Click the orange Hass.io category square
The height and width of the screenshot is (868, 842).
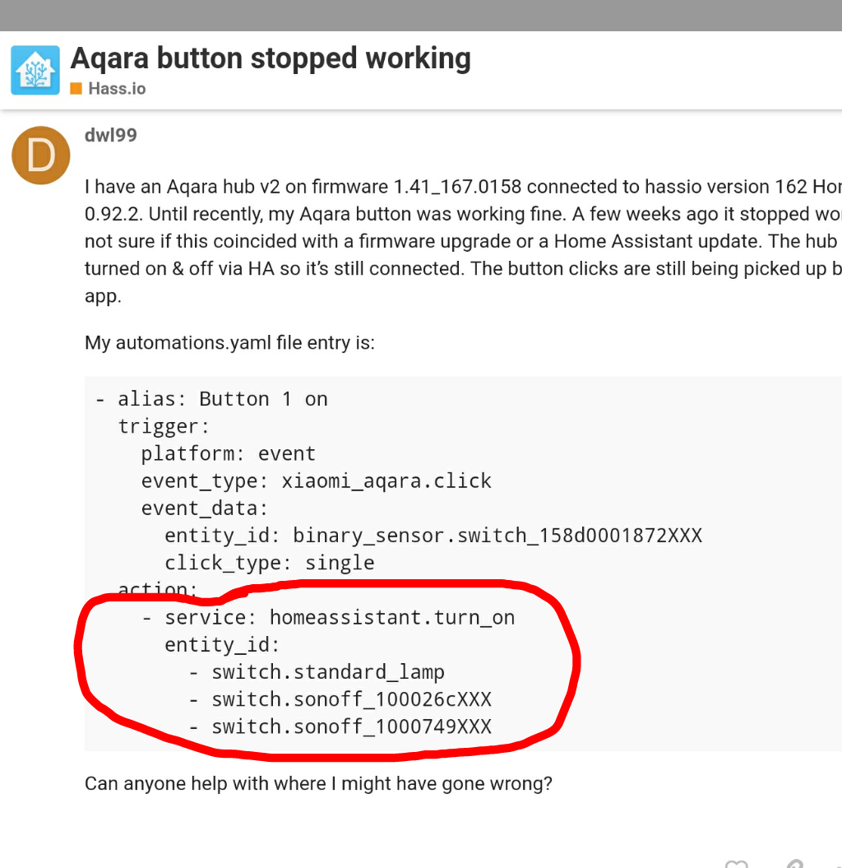tap(76, 88)
